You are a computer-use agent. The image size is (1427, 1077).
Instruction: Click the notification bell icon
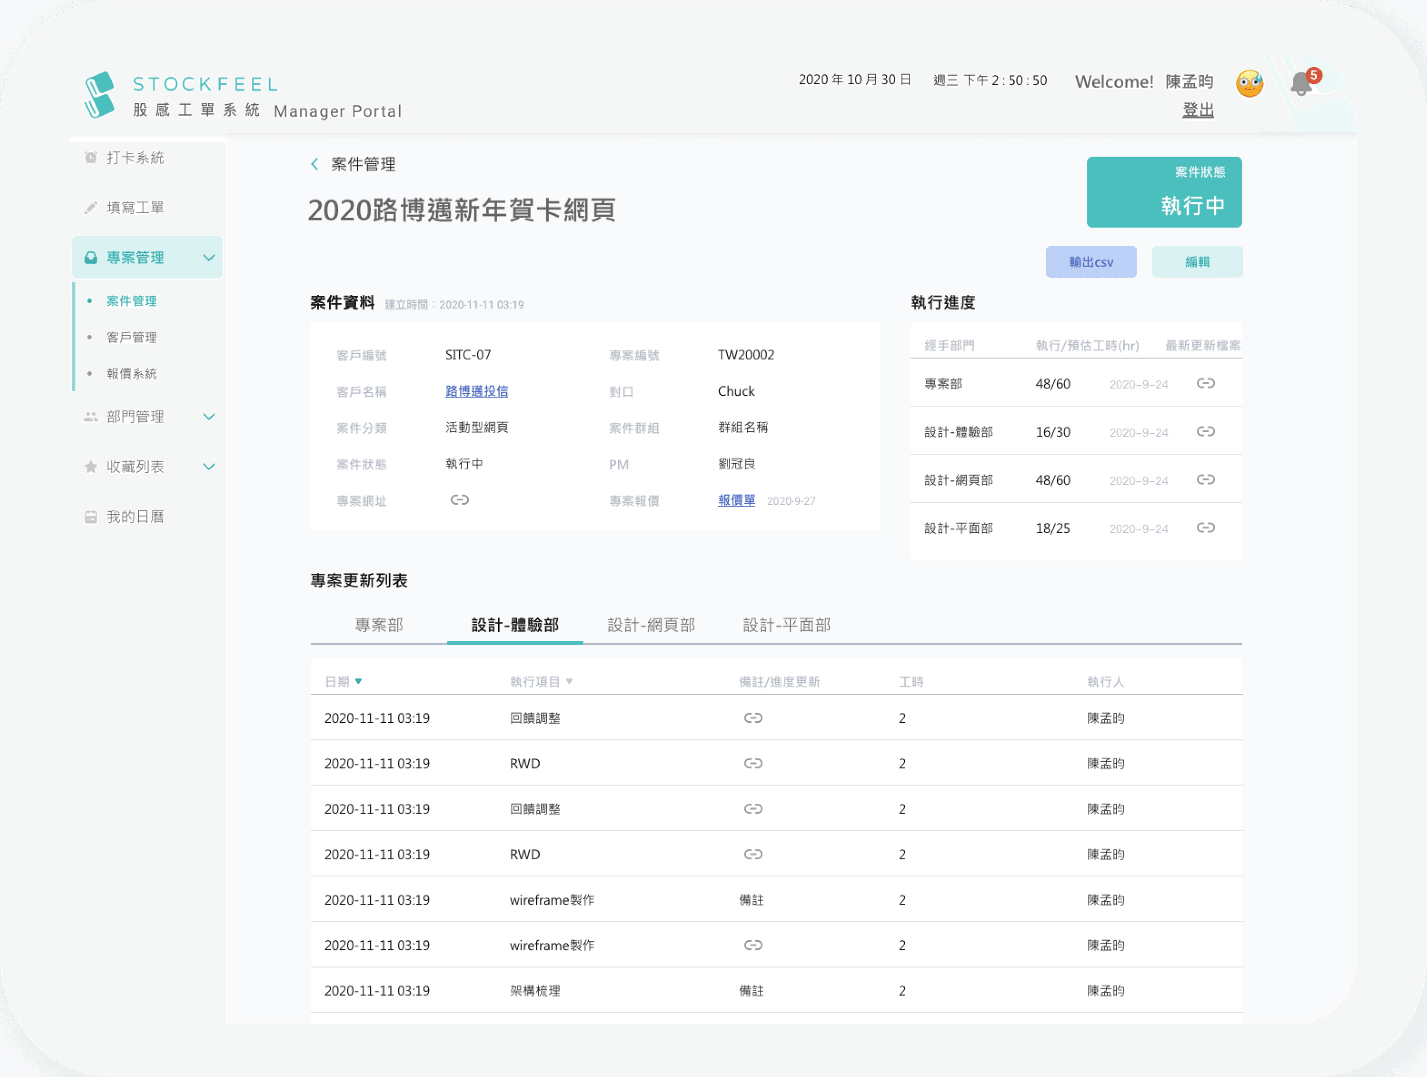tap(1301, 84)
